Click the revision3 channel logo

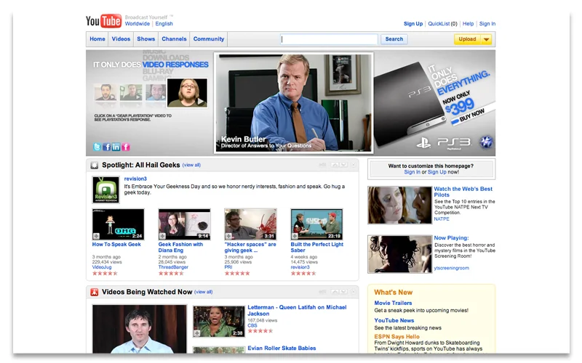coord(105,189)
